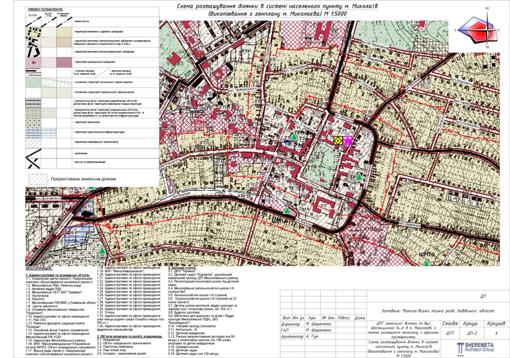Click the Sheremeta Architect Group logo
This screenshot has width=510, height=358.
point(475,348)
